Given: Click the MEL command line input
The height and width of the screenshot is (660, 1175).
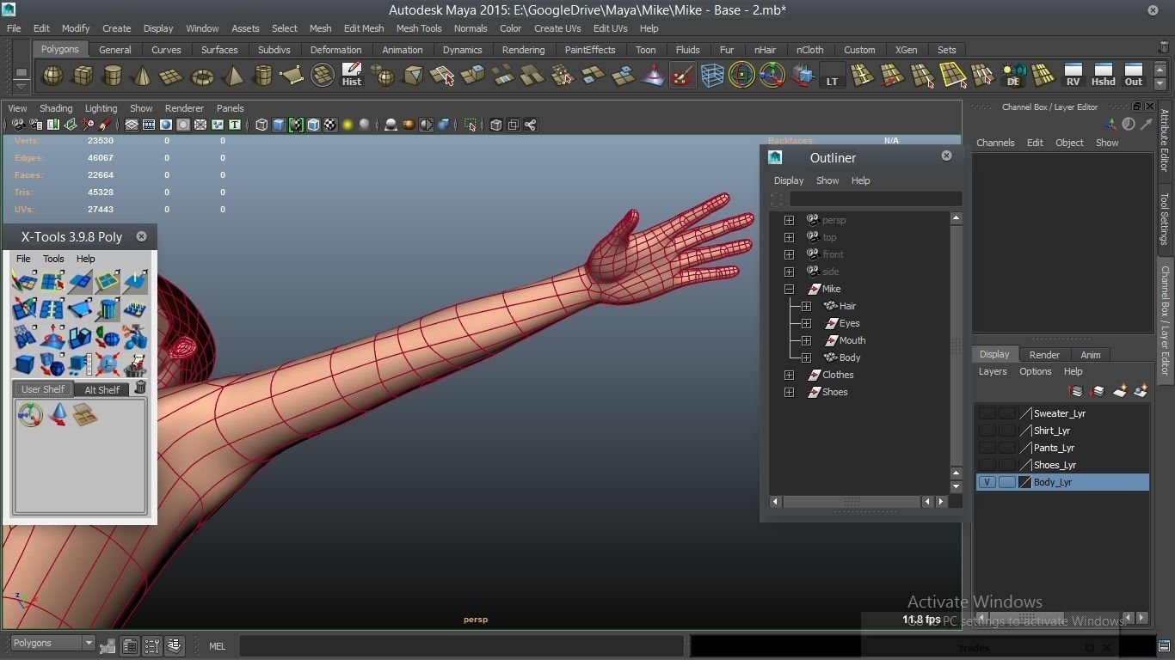Looking at the screenshot, I should pos(461,646).
